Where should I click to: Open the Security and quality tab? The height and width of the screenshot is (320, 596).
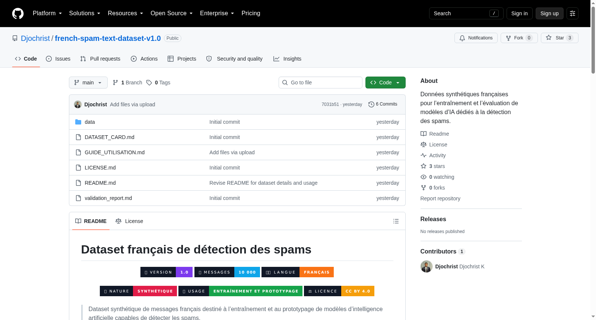click(x=234, y=59)
